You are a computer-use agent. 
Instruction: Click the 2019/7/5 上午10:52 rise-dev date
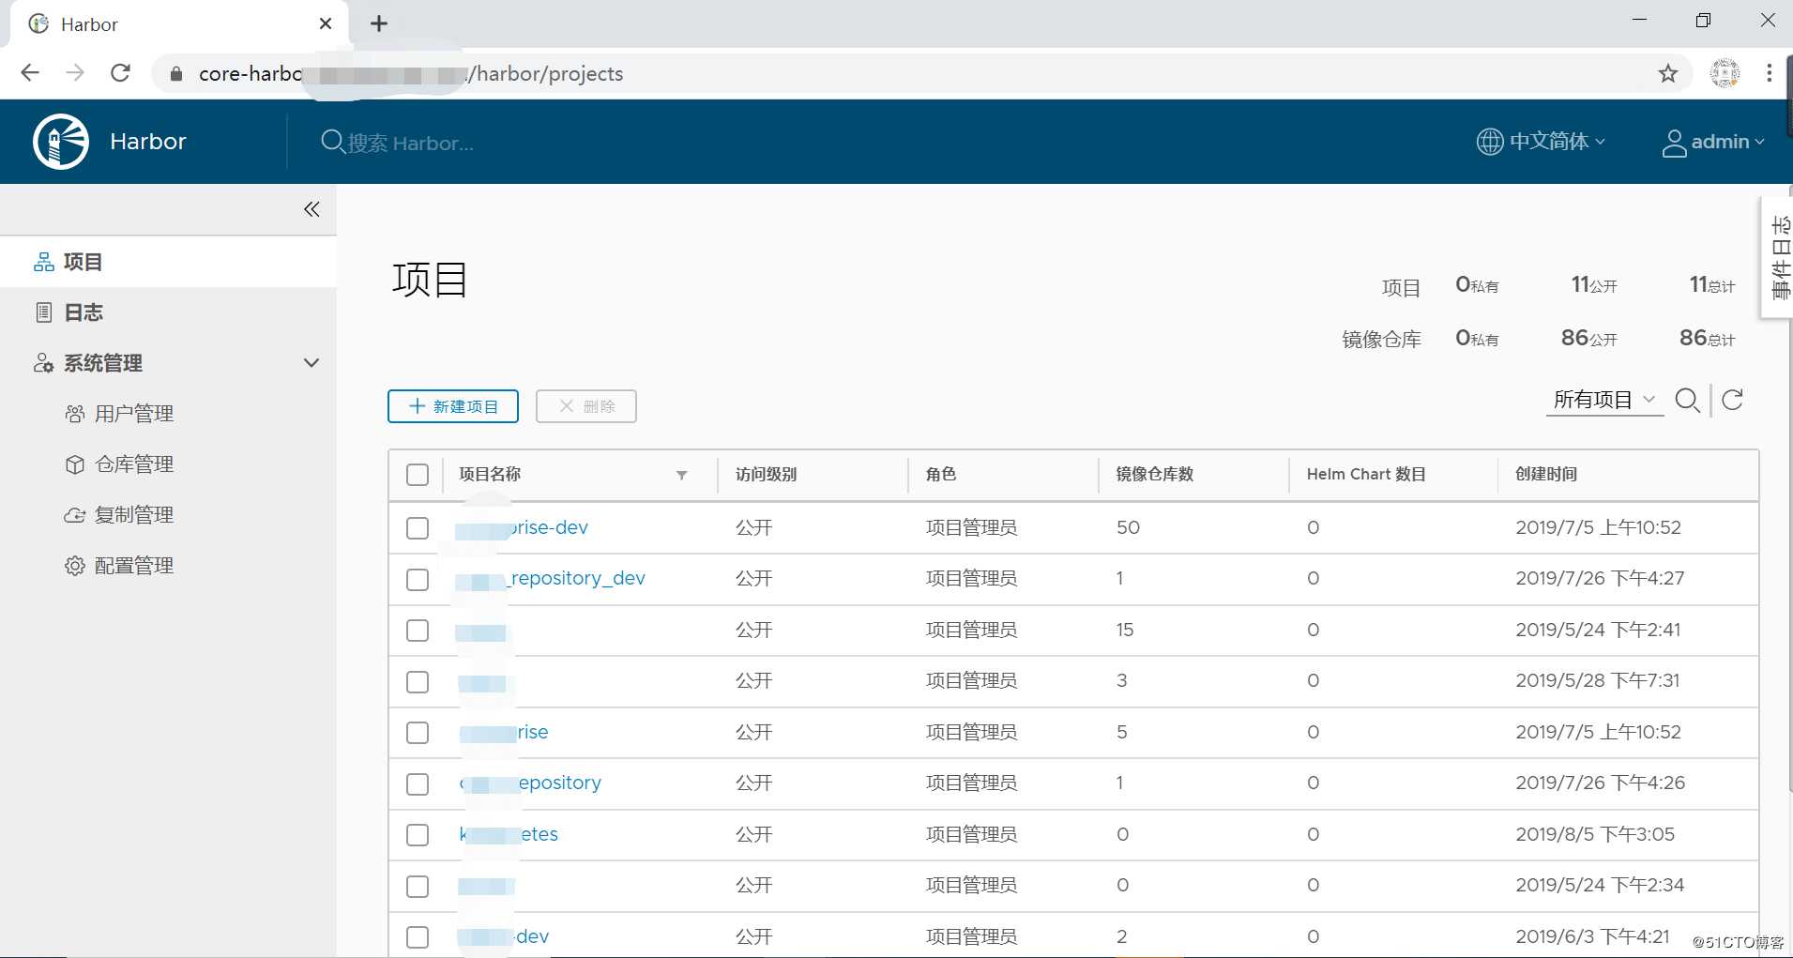[1598, 527]
